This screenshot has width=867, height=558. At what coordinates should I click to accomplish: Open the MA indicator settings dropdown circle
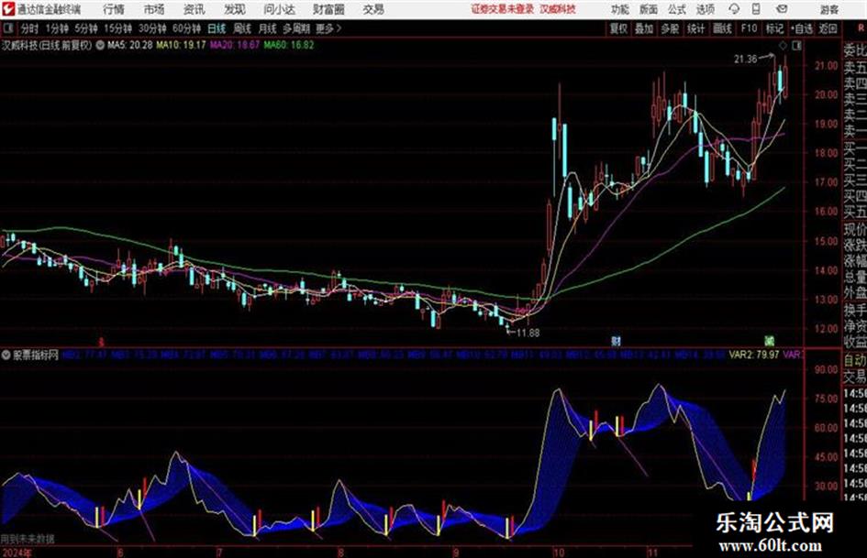(100, 45)
